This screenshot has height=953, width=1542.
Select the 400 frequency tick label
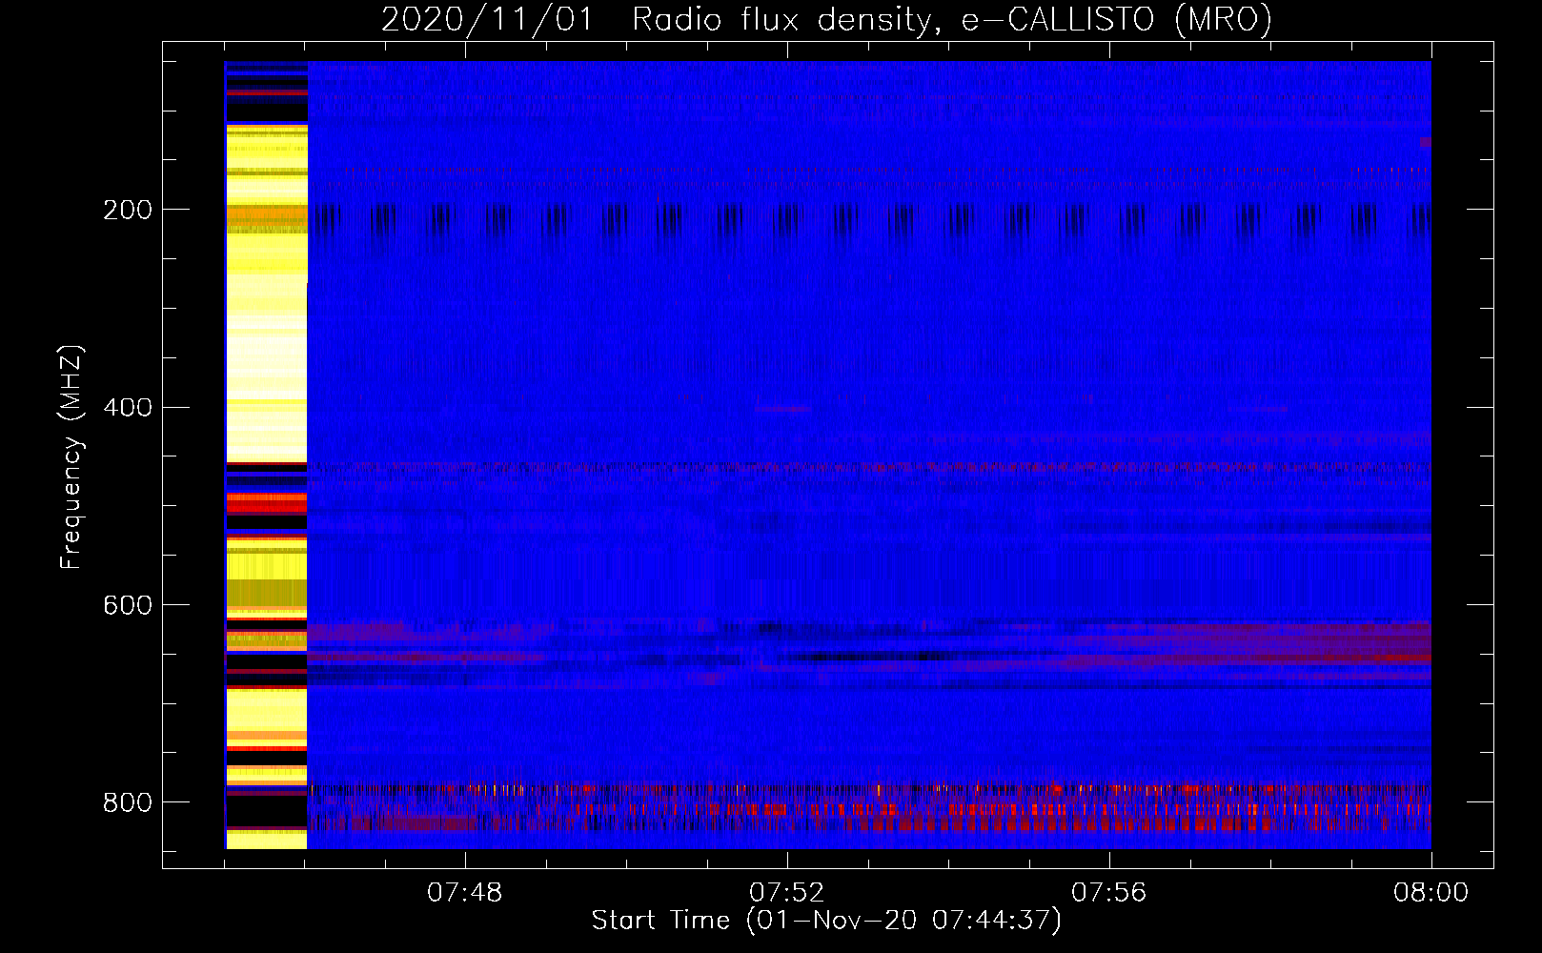[128, 408]
